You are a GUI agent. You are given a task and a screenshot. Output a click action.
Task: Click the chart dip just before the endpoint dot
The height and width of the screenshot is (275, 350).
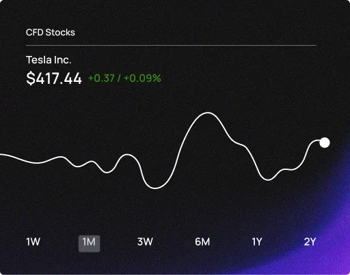(268, 179)
